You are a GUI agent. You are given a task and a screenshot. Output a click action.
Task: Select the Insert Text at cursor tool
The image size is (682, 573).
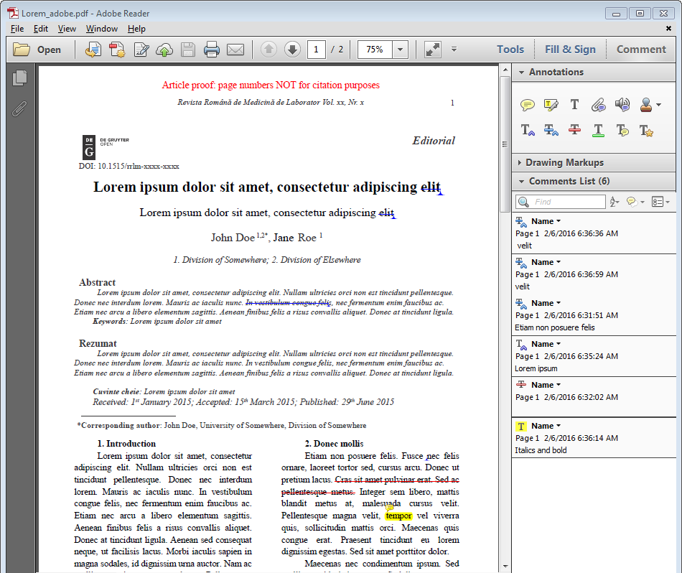click(x=528, y=130)
